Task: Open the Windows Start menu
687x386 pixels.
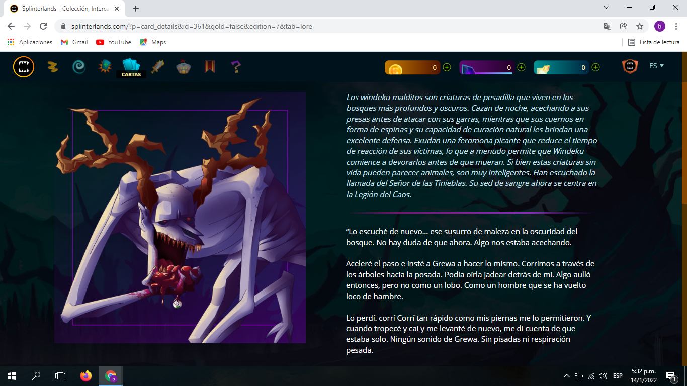Action: (12, 376)
